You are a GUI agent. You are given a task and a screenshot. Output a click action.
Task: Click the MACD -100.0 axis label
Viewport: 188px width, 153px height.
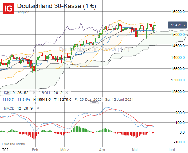coord(179,142)
